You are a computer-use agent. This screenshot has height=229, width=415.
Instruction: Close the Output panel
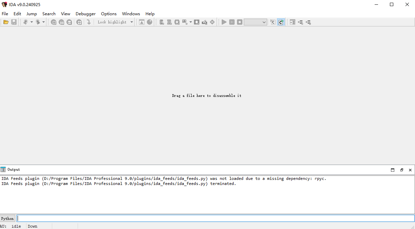click(410, 170)
